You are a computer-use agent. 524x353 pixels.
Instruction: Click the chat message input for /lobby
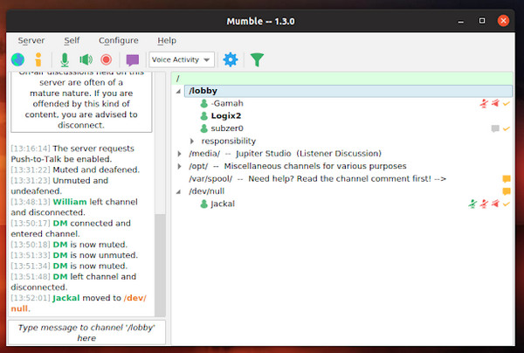[x=86, y=333]
